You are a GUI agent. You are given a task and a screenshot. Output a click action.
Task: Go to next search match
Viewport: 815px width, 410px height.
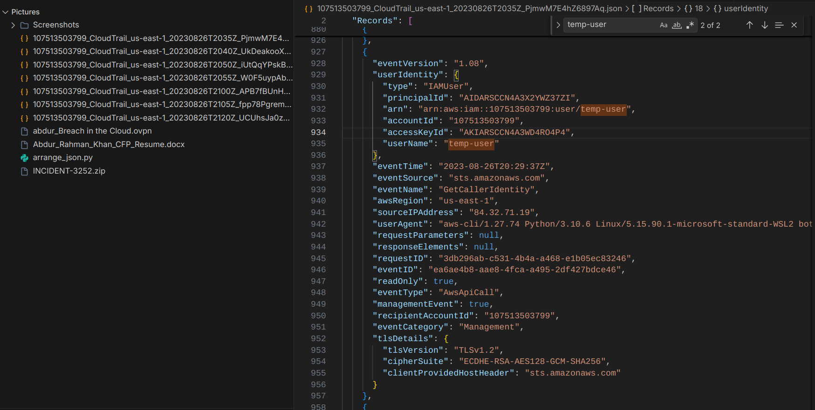coord(765,25)
